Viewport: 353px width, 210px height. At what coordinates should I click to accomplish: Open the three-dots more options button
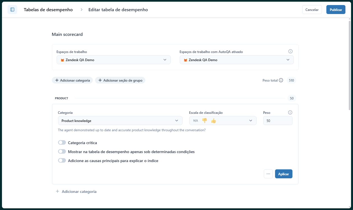268,174
